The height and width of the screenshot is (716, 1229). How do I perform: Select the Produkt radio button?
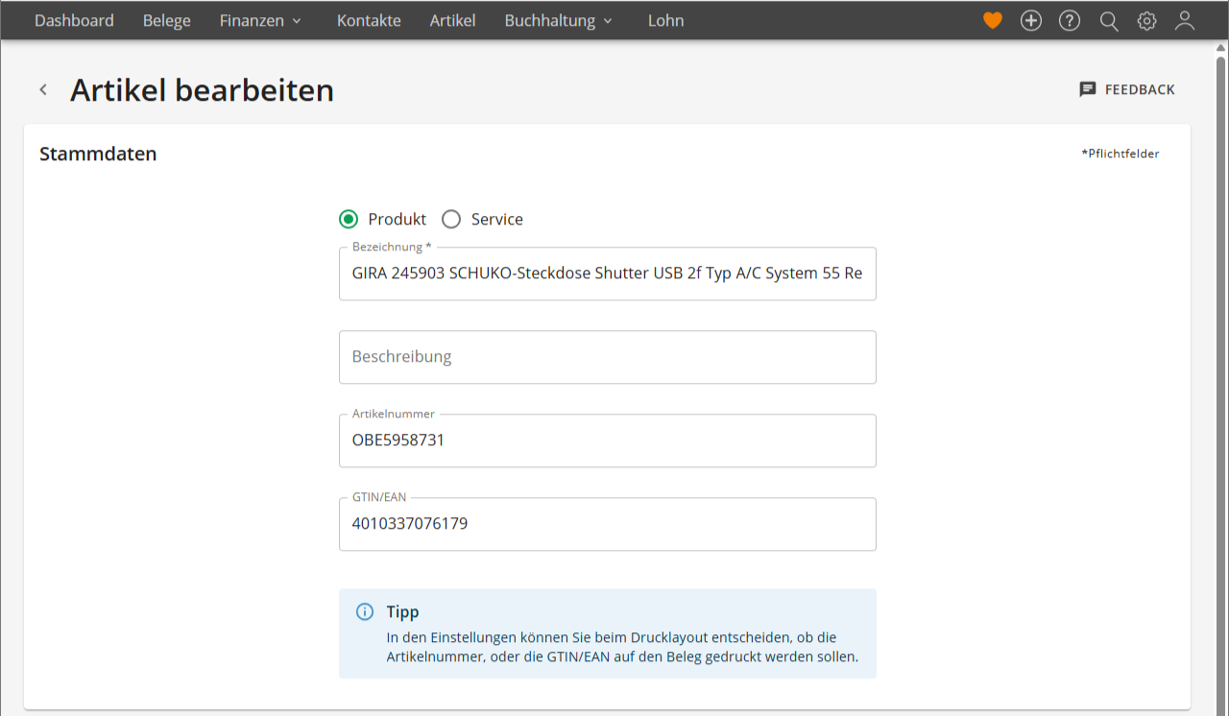349,220
